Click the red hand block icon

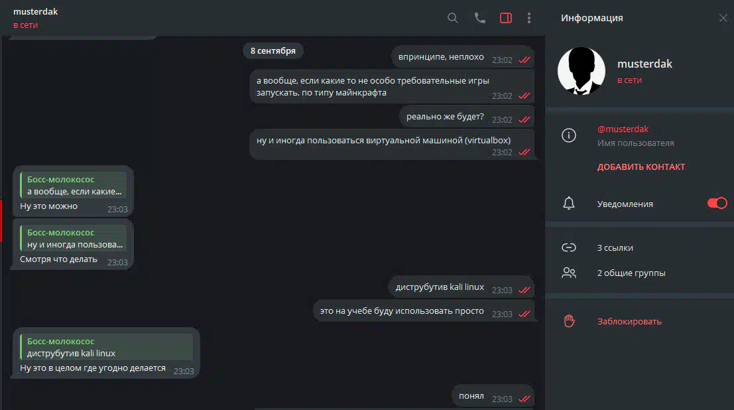click(569, 321)
